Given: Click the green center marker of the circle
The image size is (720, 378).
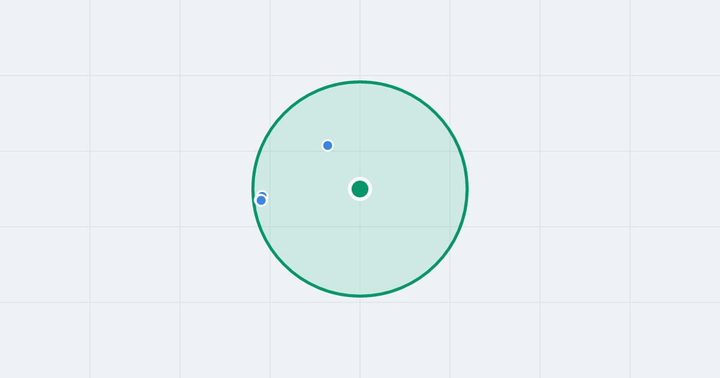Looking at the screenshot, I should coord(360,189).
